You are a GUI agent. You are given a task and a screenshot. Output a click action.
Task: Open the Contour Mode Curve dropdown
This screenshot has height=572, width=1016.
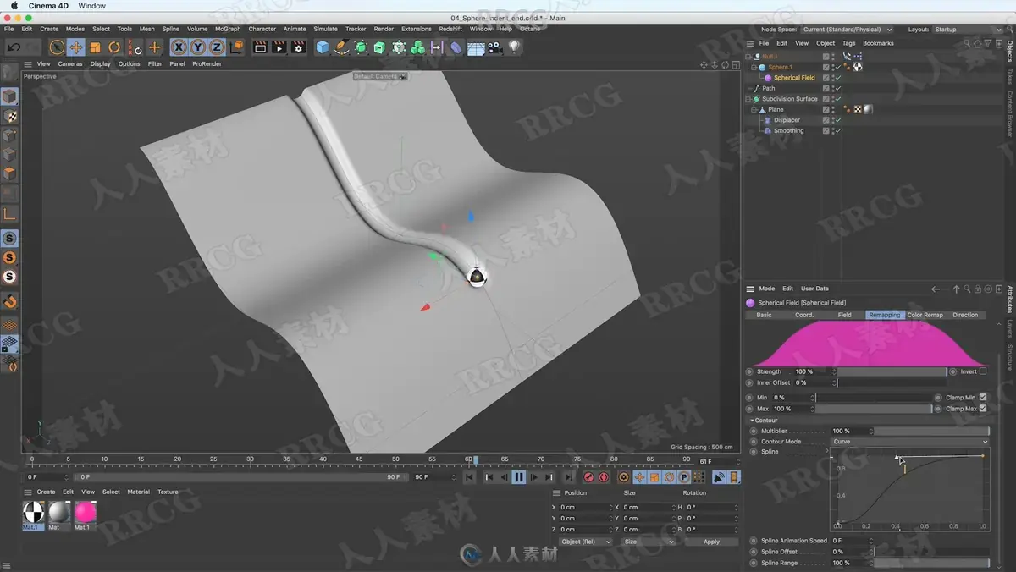910,442
